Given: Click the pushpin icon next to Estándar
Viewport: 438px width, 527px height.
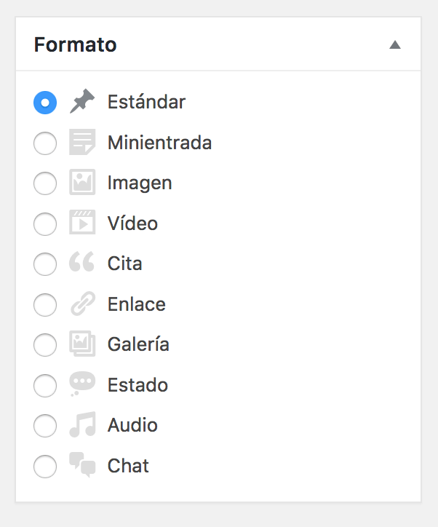Looking at the screenshot, I should click(82, 101).
